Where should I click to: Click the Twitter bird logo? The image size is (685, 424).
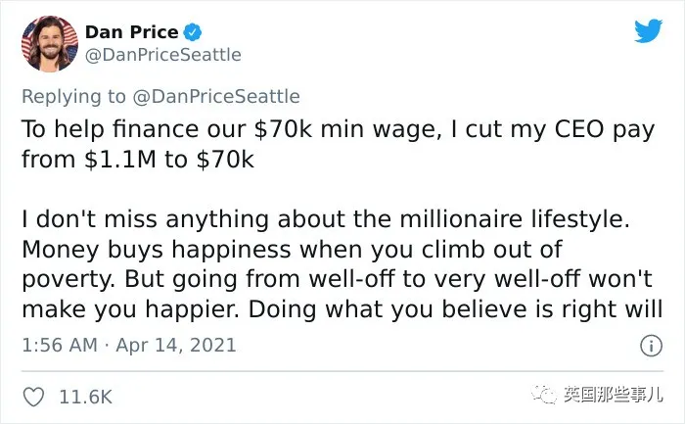[648, 31]
